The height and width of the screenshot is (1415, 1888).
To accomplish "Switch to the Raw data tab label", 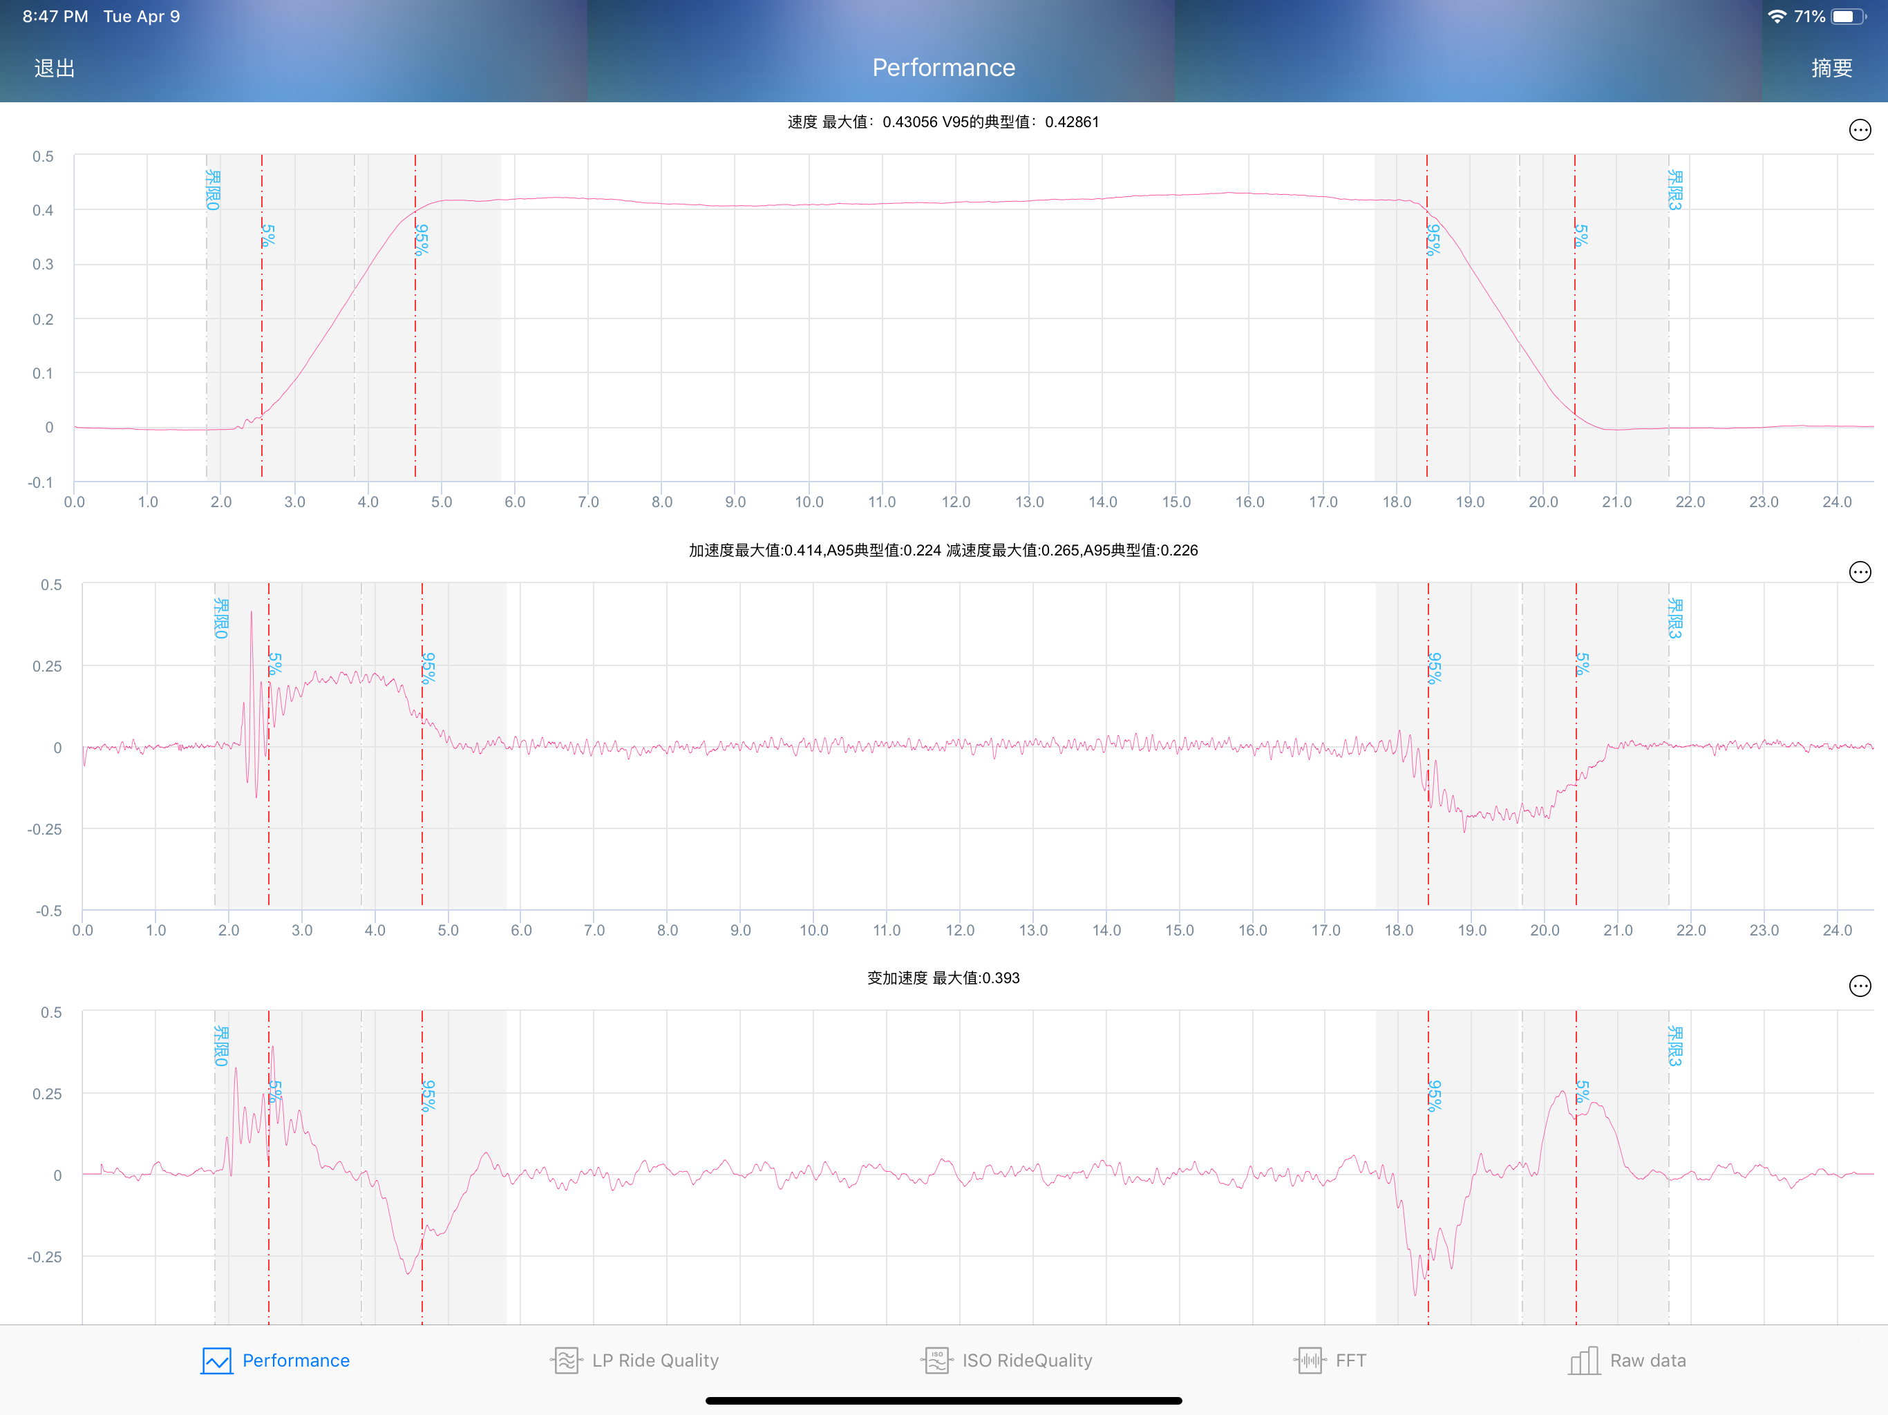I will tap(1648, 1360).
